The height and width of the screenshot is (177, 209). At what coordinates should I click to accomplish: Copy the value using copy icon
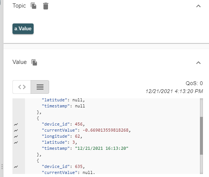pos(34,62)
